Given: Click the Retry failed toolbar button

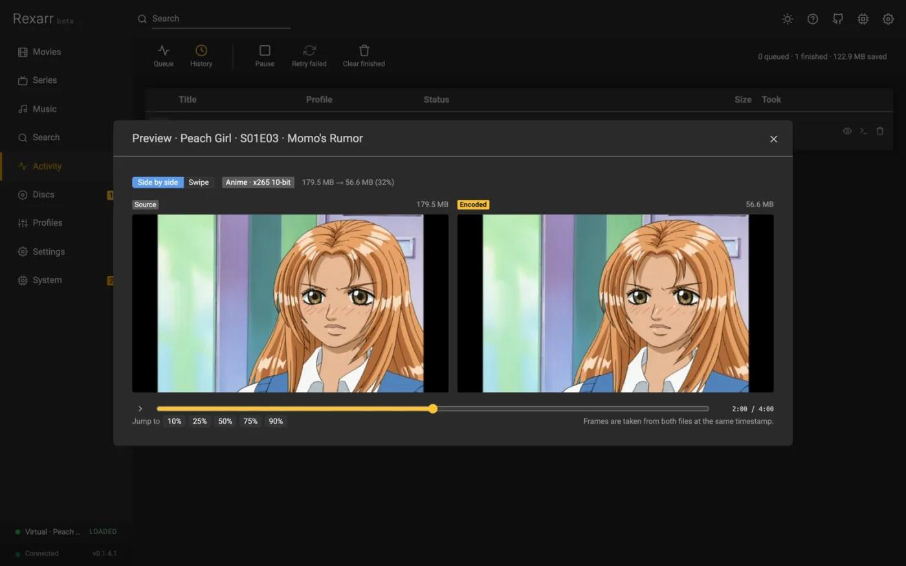Looking at the screenshot, I should point(309,56).
